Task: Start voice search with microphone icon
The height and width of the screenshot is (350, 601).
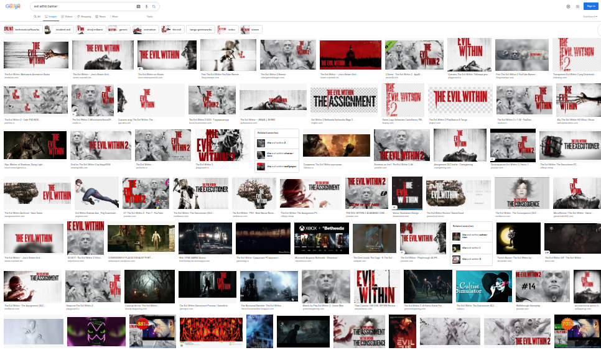Action: [146, 6]
